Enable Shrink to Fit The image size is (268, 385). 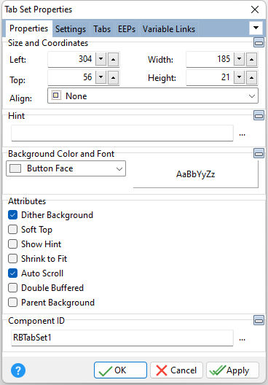point(13,259)
